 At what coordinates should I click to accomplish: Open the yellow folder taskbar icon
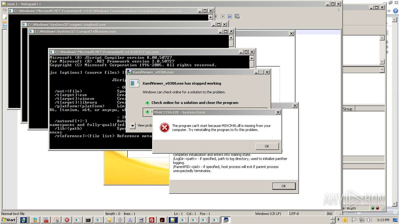pos(109,220)
